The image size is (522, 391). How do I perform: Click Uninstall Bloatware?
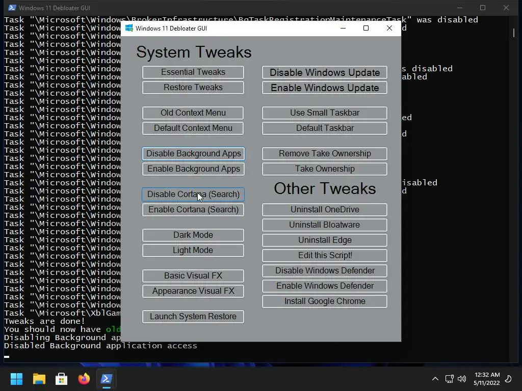coord(325,225)
